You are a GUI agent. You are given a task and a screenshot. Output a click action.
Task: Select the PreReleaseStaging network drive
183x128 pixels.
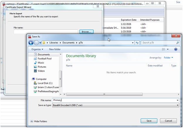pyautogui.click(x=48, y=91)
